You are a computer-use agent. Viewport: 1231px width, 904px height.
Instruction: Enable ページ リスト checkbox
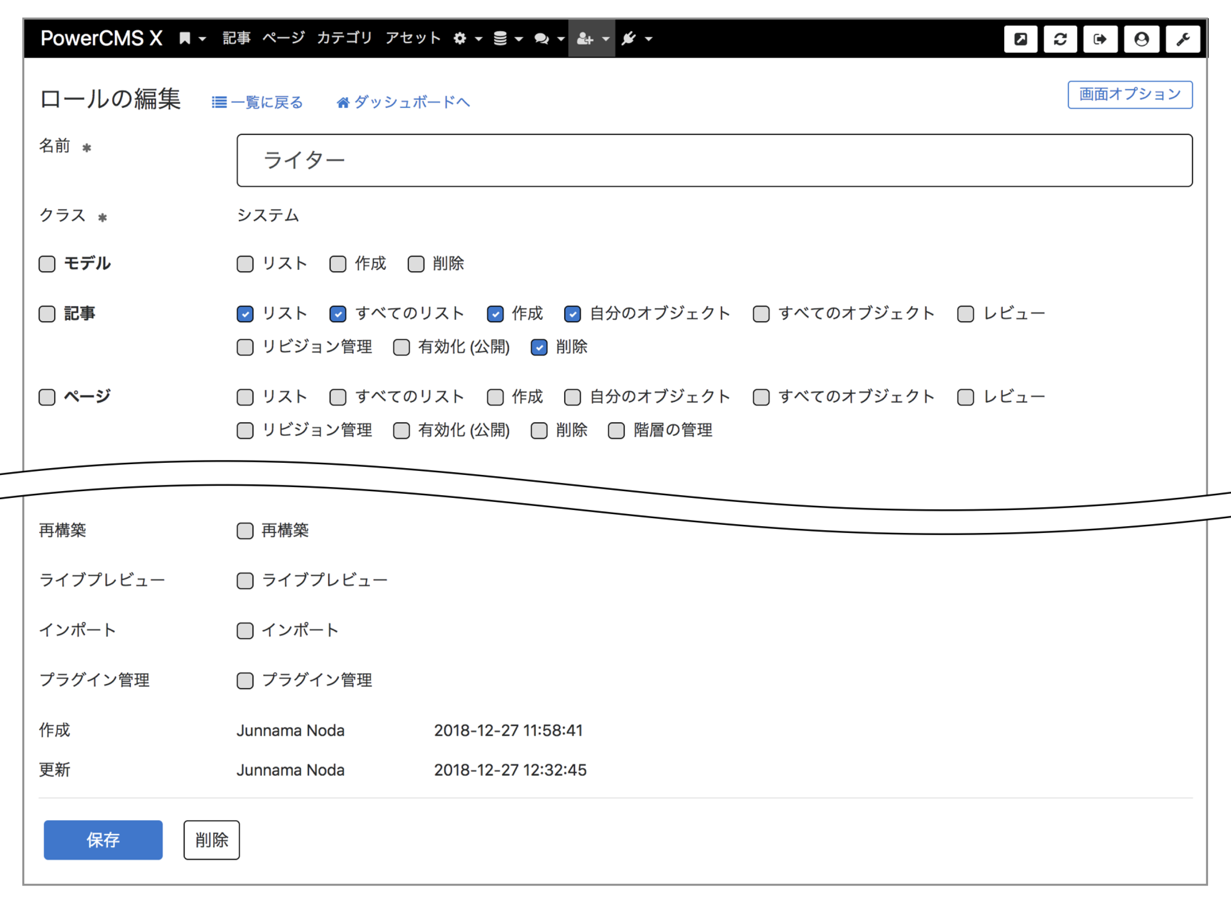pyautogui.click(x=245, y=397)
